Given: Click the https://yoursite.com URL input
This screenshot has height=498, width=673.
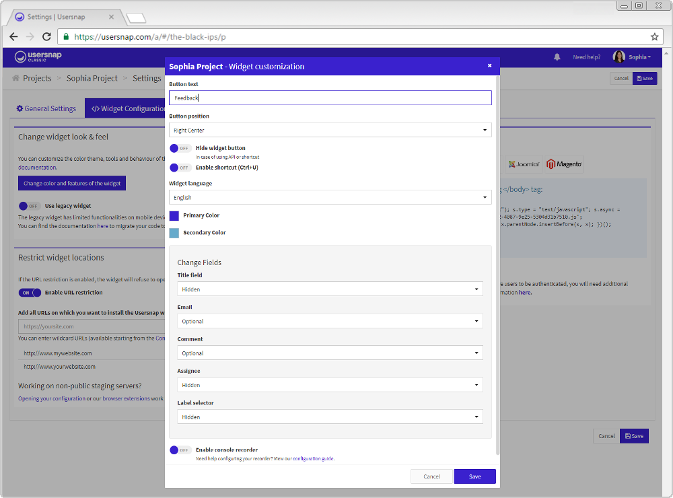Looking at the screenshot, I should pos(92,326).
